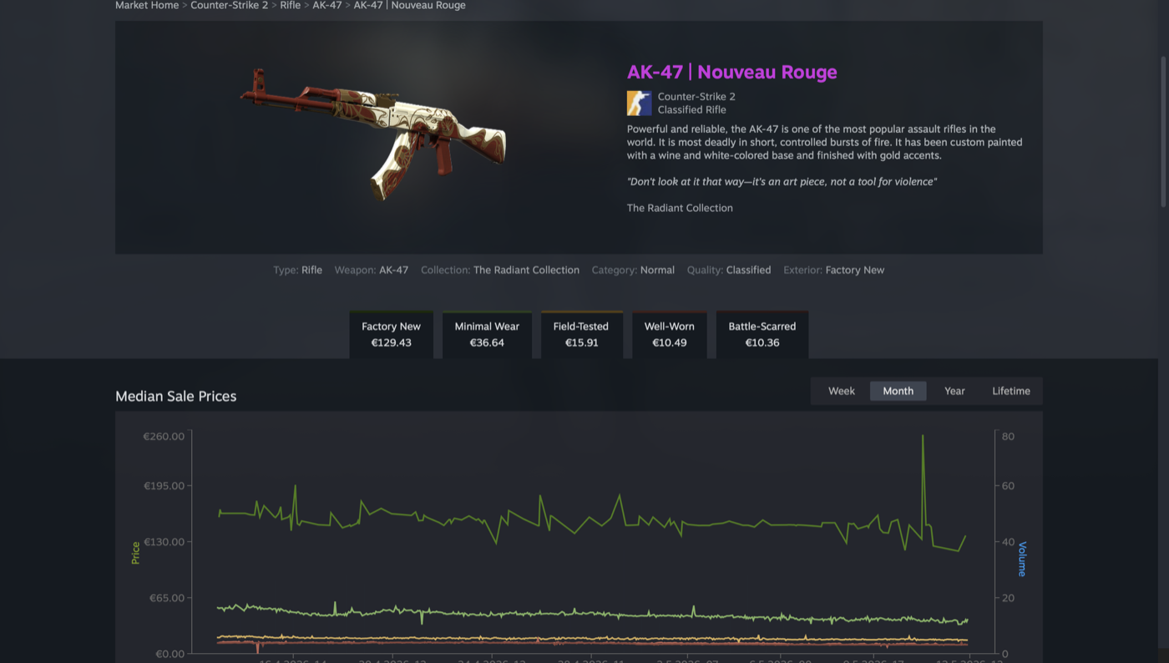Click the Price axis label
Viewport: 1169px width, 663px height.
135,553
